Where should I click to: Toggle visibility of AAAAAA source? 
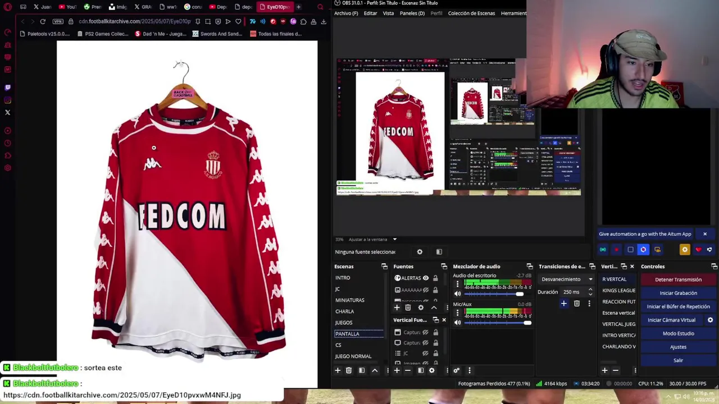click(426, 290)
